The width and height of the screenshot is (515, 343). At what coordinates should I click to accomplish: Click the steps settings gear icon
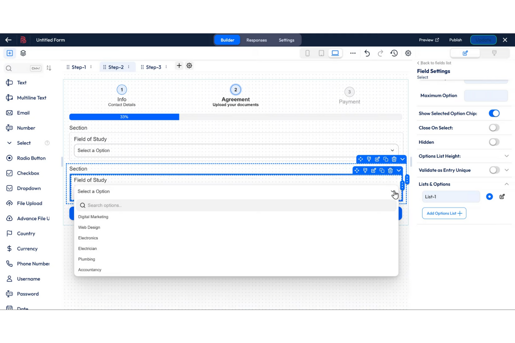coord(189,66)
